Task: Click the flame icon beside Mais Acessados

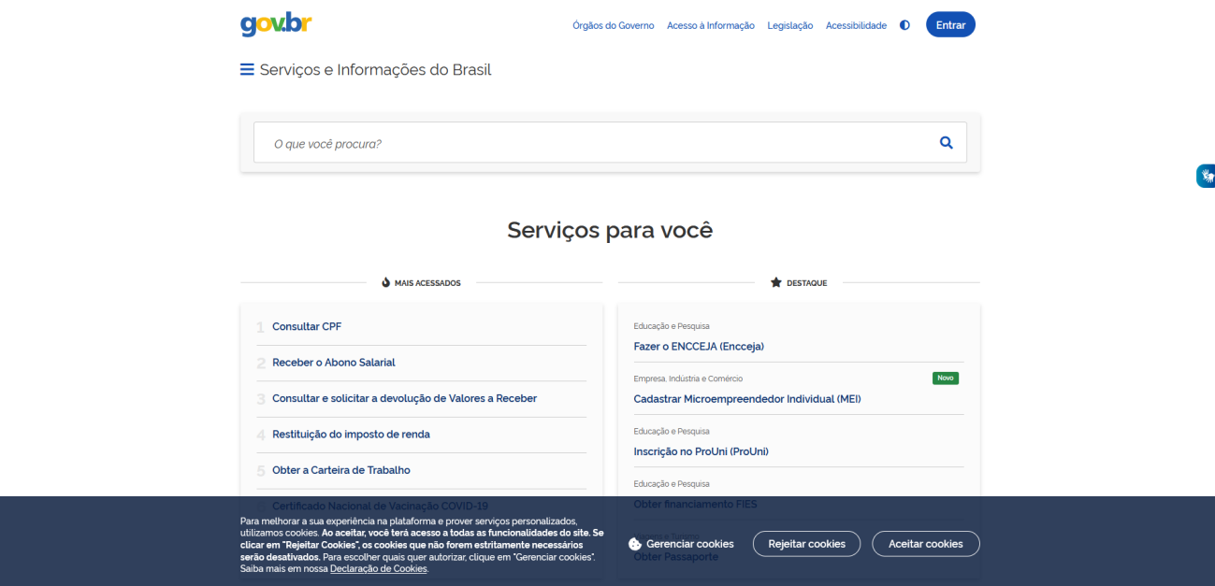Action: point(385,283)
